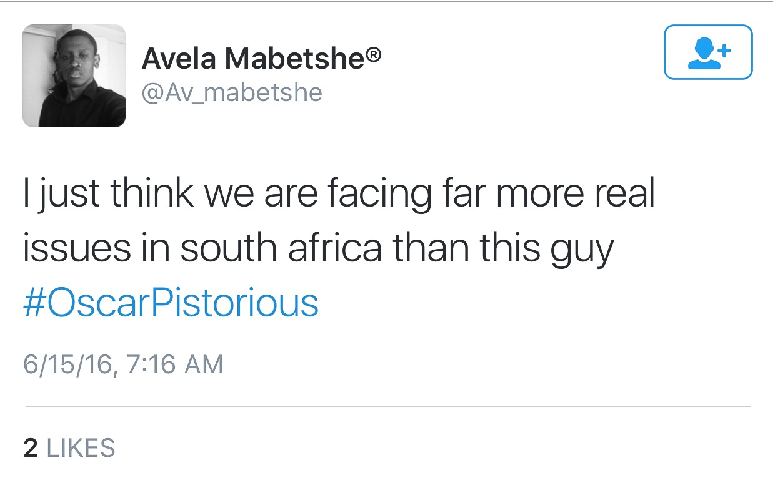The image size is (773, 483).
Task: Follow Avela Mabetshe with the person-plus icon
Action: click(x=707, y=52)
